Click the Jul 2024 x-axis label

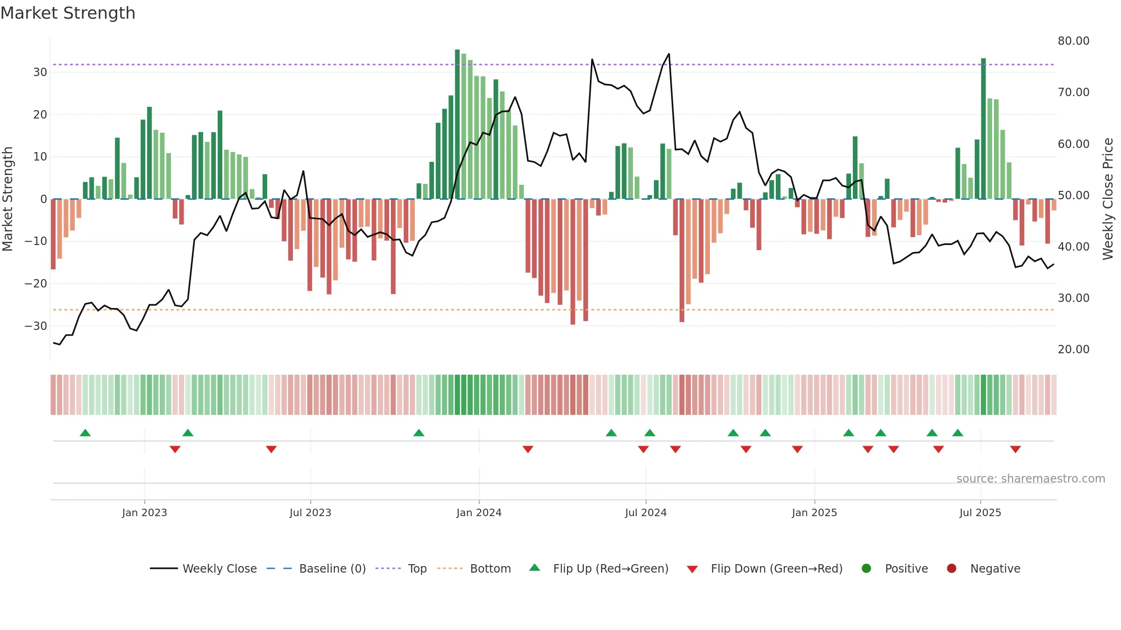tap(646, 512)
